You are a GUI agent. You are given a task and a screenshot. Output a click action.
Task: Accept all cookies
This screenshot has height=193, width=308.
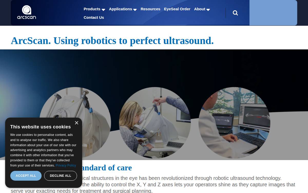point(26,176)
